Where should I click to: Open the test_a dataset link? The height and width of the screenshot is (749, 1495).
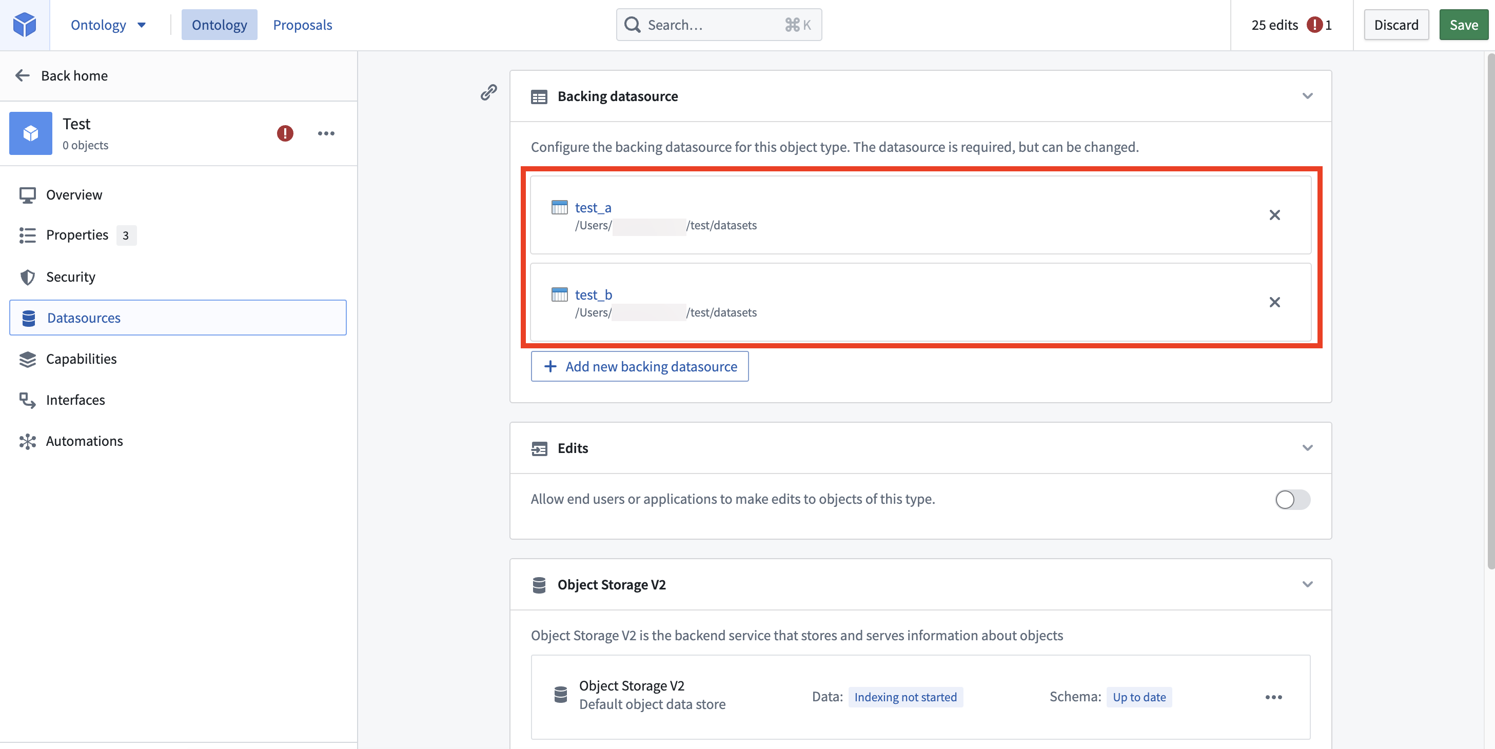(x=593, y=207)
